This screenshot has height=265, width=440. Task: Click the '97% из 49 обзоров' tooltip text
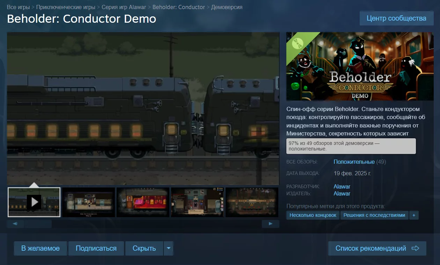tap(351, 146)
